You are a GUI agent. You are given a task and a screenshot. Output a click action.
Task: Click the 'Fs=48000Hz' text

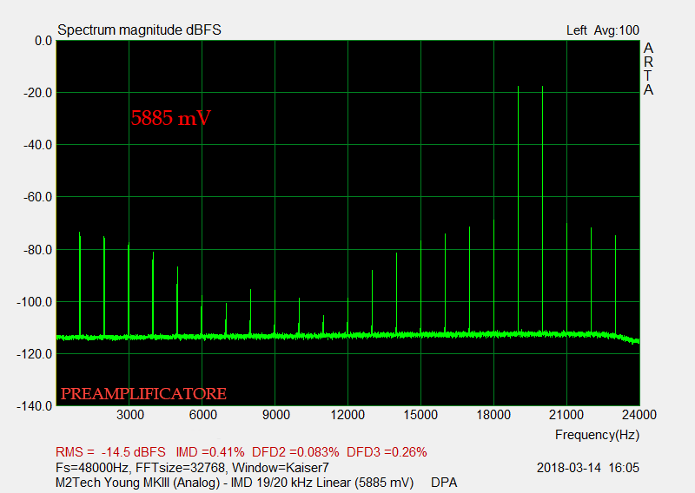92,467
